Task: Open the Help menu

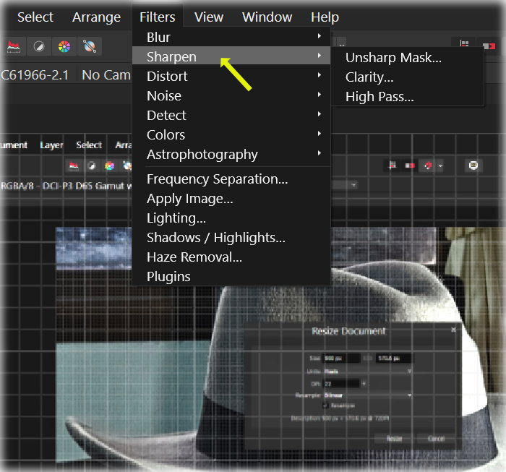Action: coord(325,17)
